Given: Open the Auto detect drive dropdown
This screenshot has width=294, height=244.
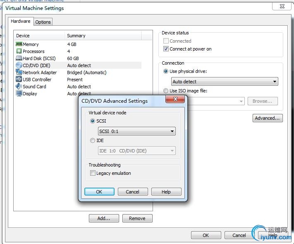Looking at the screenshot, I should pyautogui.click(x=225, y=82).
